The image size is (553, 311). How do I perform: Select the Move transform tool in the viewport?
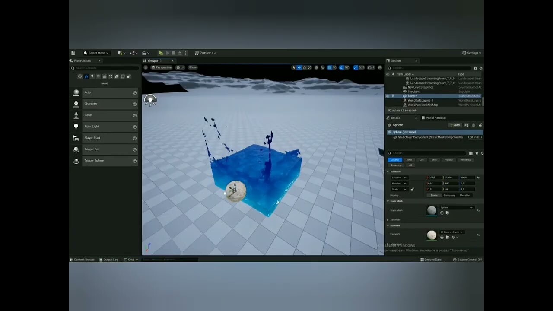[299, 67]
